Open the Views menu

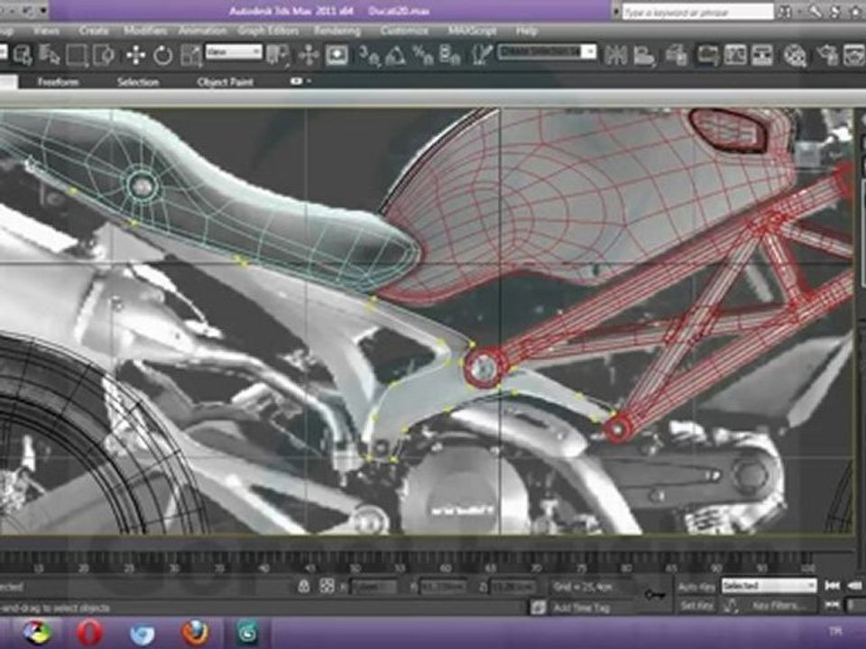tap(46, 31)
